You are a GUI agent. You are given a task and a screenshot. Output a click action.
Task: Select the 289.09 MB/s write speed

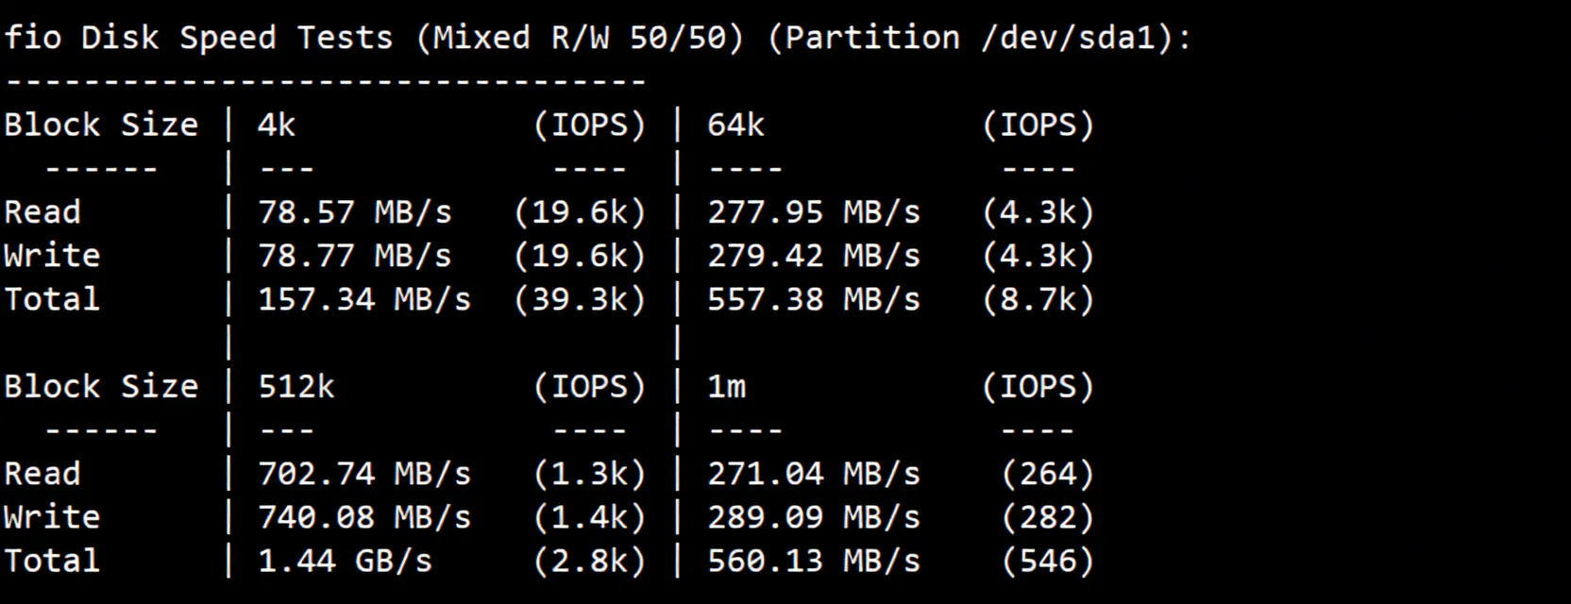point(813,517)
